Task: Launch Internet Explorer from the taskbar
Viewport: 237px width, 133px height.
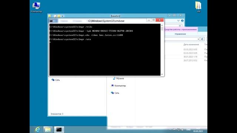Action: click(37, 130)
